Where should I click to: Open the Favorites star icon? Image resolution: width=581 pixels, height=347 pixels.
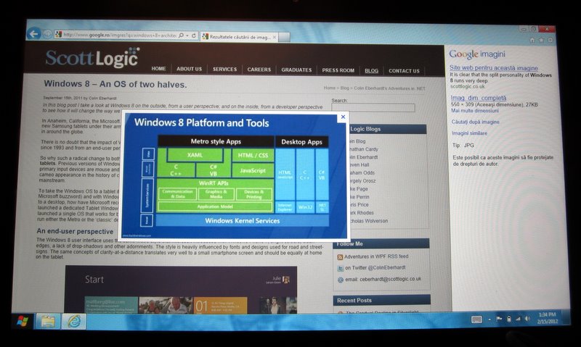[x=541, y=40]
